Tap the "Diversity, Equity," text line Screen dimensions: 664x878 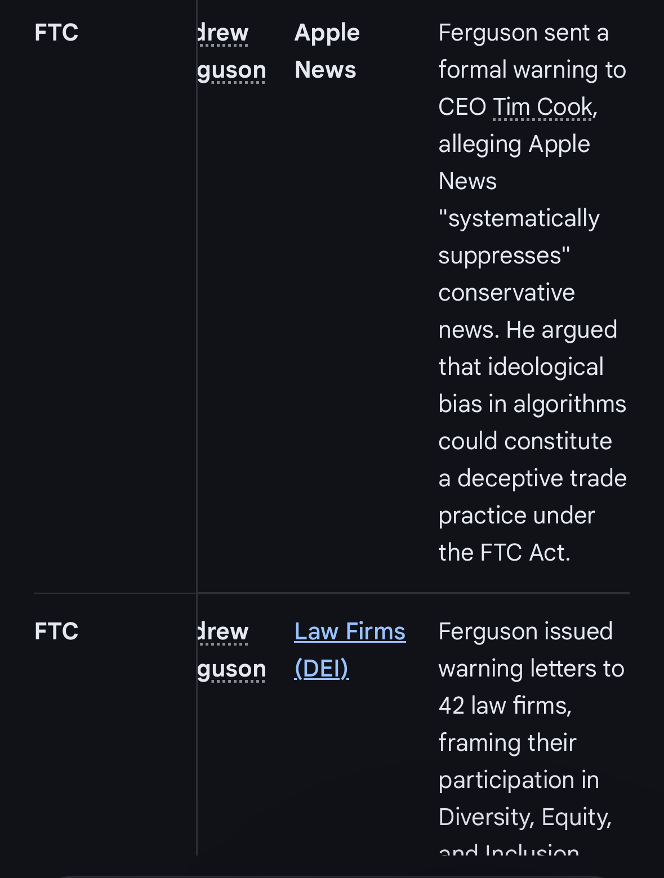coord(525,817)
